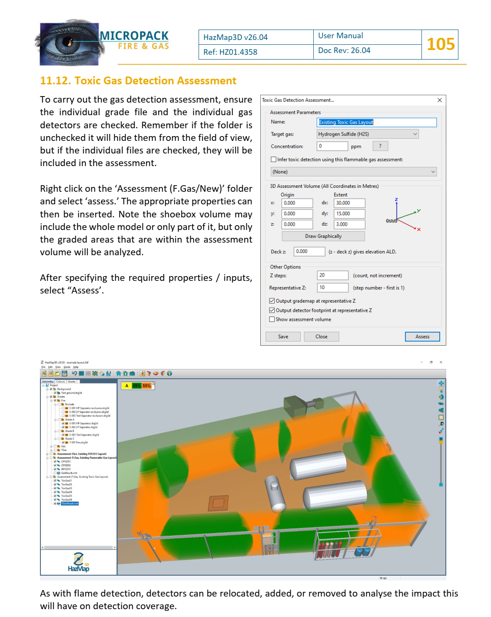This screenshot has width=491, height=617.
Task: Open the Target gas dropdown
Action: (368, 134)
